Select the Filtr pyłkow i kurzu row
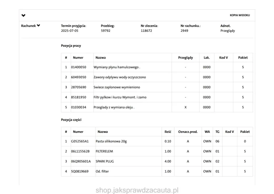The height and width of the screenshot is (194, 274). click(x=120, y=97)
